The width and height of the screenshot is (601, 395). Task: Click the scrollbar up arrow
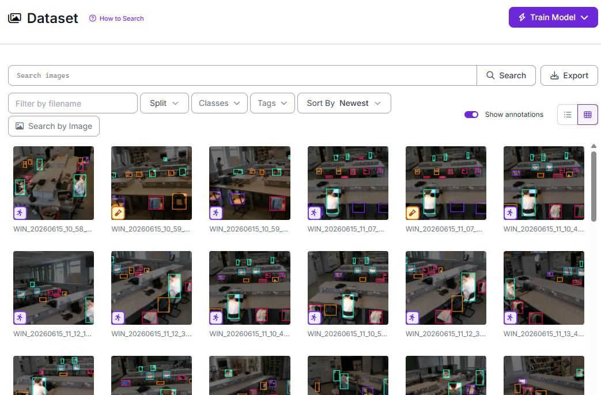594,146
